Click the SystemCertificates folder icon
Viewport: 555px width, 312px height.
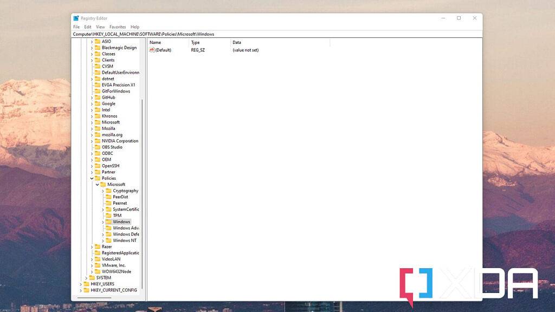pyautogui.click(x=109, y=209)
